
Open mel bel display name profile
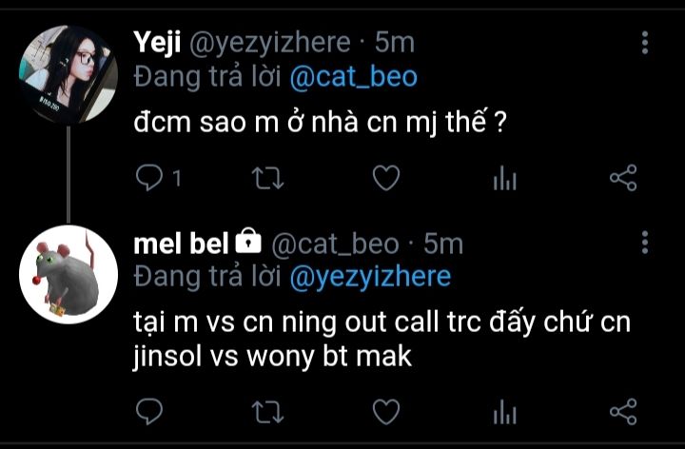pyautogui.click(x=181, y=244)
